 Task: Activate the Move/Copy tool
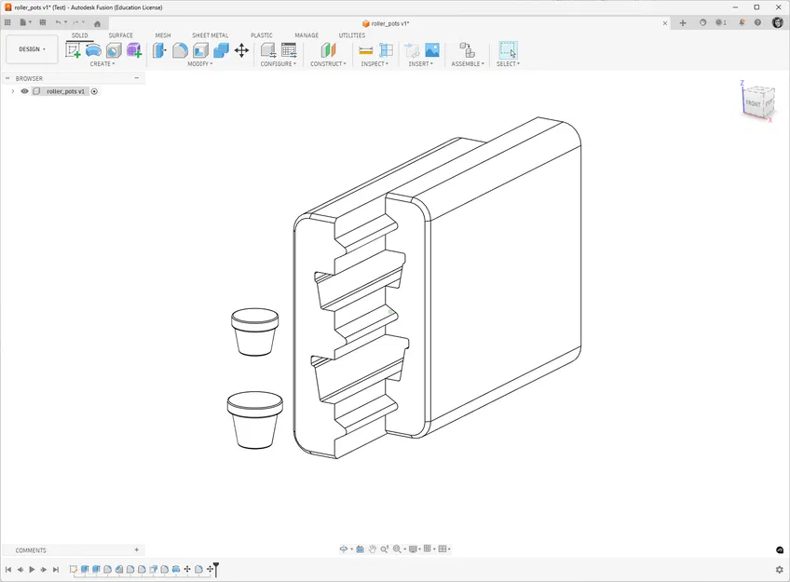click(x=240, y=51)
